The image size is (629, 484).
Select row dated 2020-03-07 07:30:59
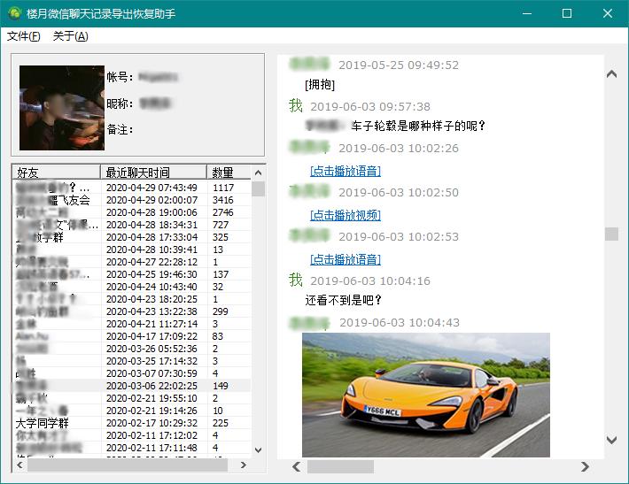132,373
